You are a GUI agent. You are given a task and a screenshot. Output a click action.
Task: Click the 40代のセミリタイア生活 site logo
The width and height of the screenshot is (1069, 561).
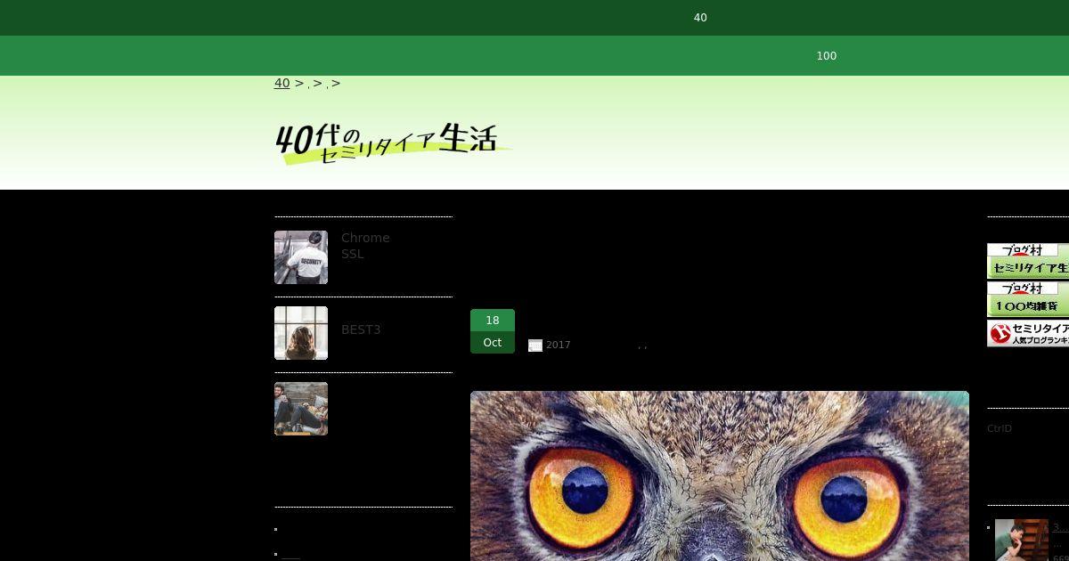click(x=393, y=142)
